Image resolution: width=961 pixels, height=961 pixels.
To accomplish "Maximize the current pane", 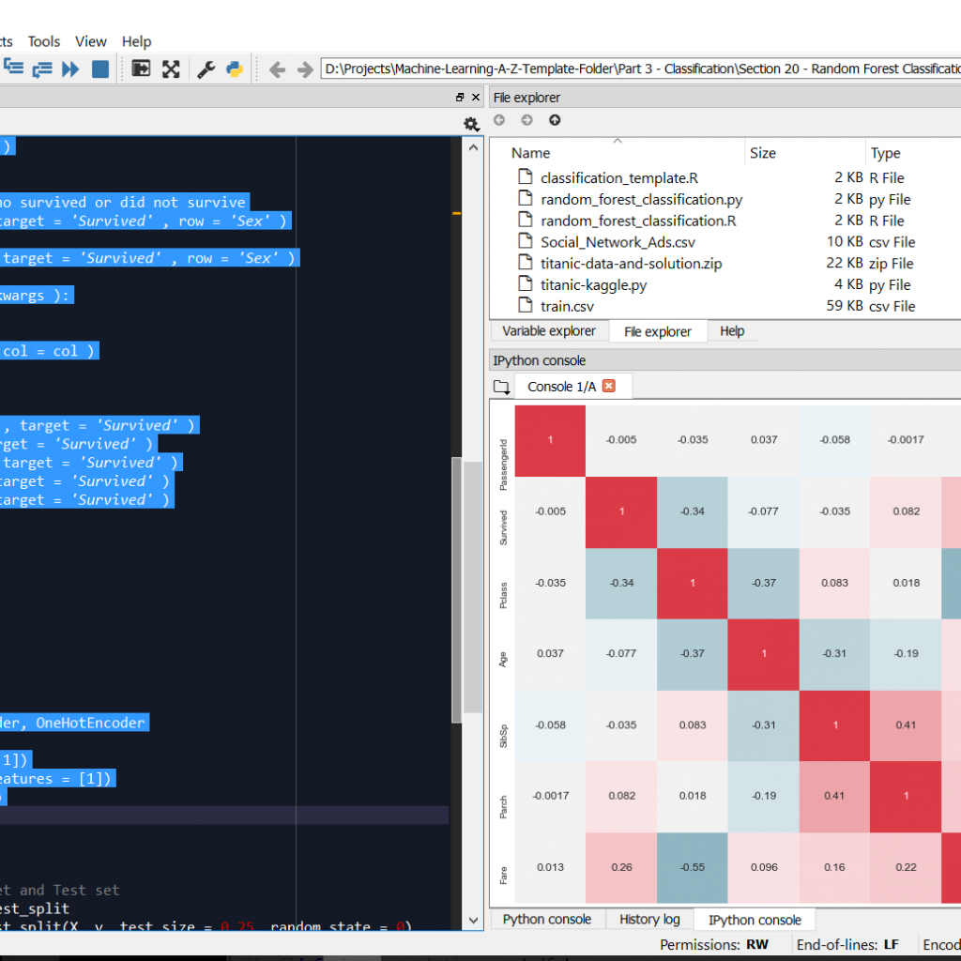I will (141, 68).
